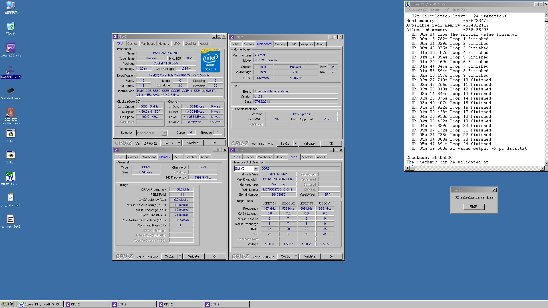The height and width of the screenshot is (308, 548).
Task: Click the Checksum: BE4D5DDC line
Action: click(x=429, y=157)
